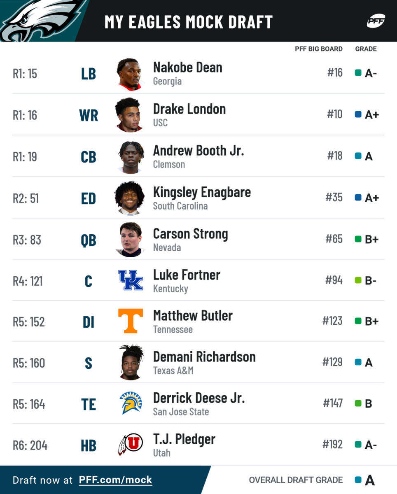Click the B- grade swatch for Luke Fortner
This screenshot has width=397, height=494.
point(358,281)
